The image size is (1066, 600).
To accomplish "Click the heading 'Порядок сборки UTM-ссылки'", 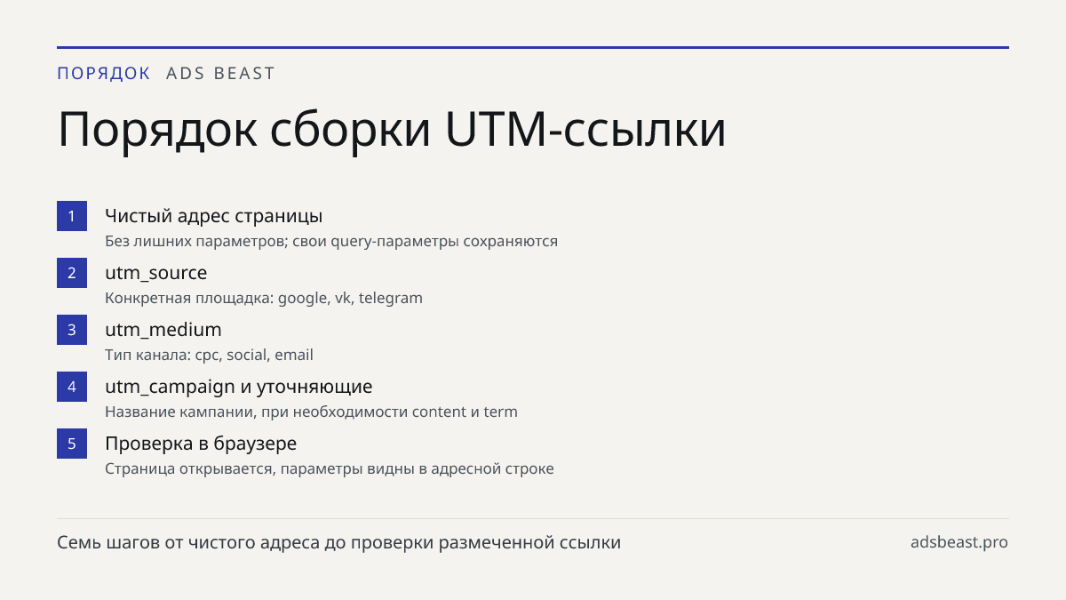I will click(392, 130).
